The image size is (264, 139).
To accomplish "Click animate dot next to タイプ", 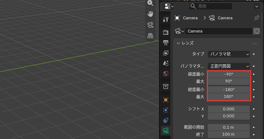I will 254,54.
